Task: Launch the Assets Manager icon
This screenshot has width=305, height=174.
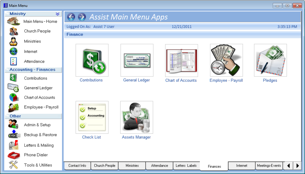Action: pos(137,118)
